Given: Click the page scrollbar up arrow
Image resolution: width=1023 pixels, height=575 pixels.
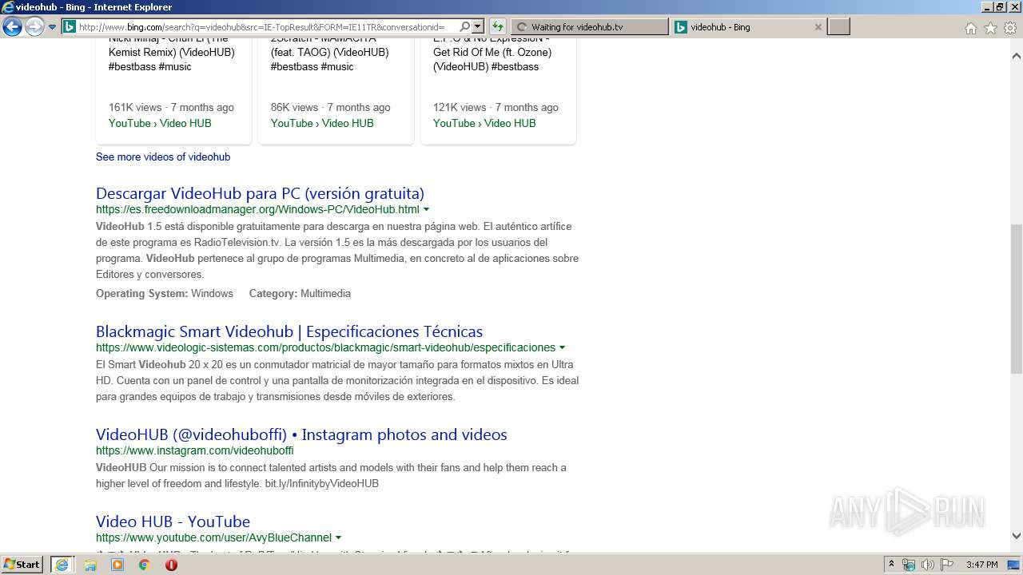Looking at the screenshot, I should pyautogui.click(x=1017, y=57).
